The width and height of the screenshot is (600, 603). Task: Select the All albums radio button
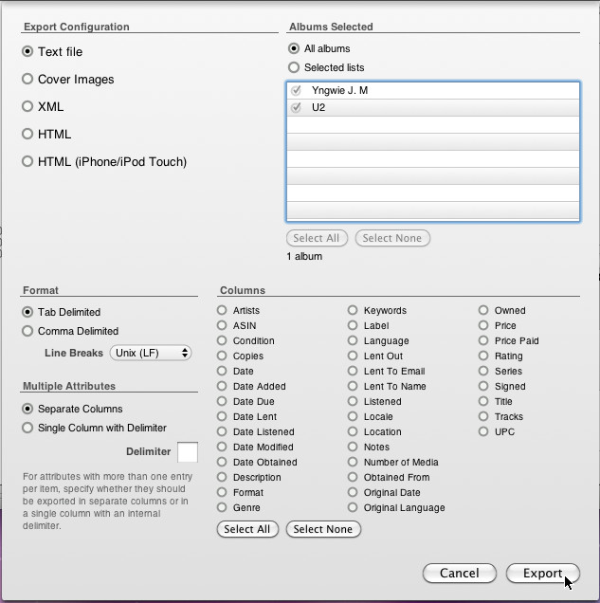(x=294, y=48)
